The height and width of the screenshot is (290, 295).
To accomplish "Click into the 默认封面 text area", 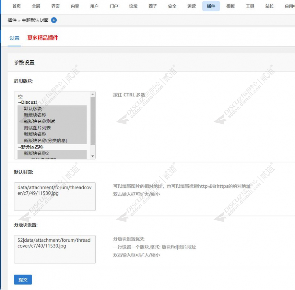I will pos(55,197).
